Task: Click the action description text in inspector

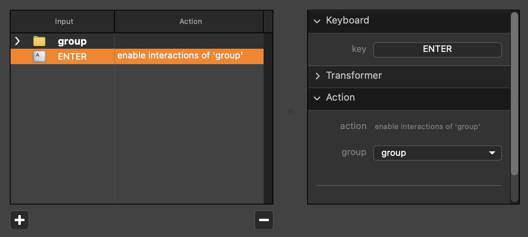Action: tap(427, 127)
